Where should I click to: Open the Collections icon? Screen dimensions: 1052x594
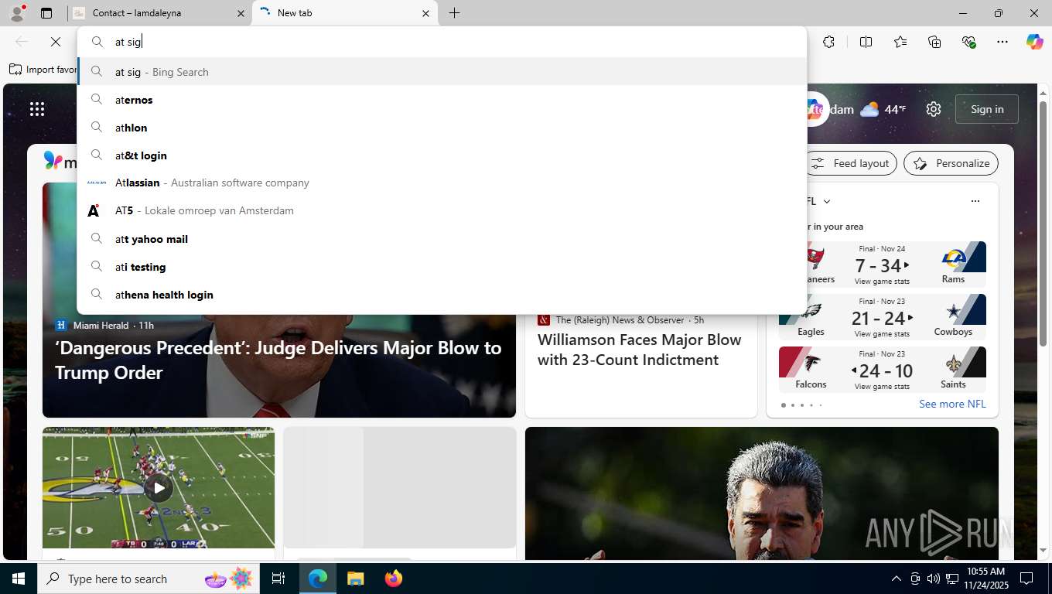click(x=934, y=42)
